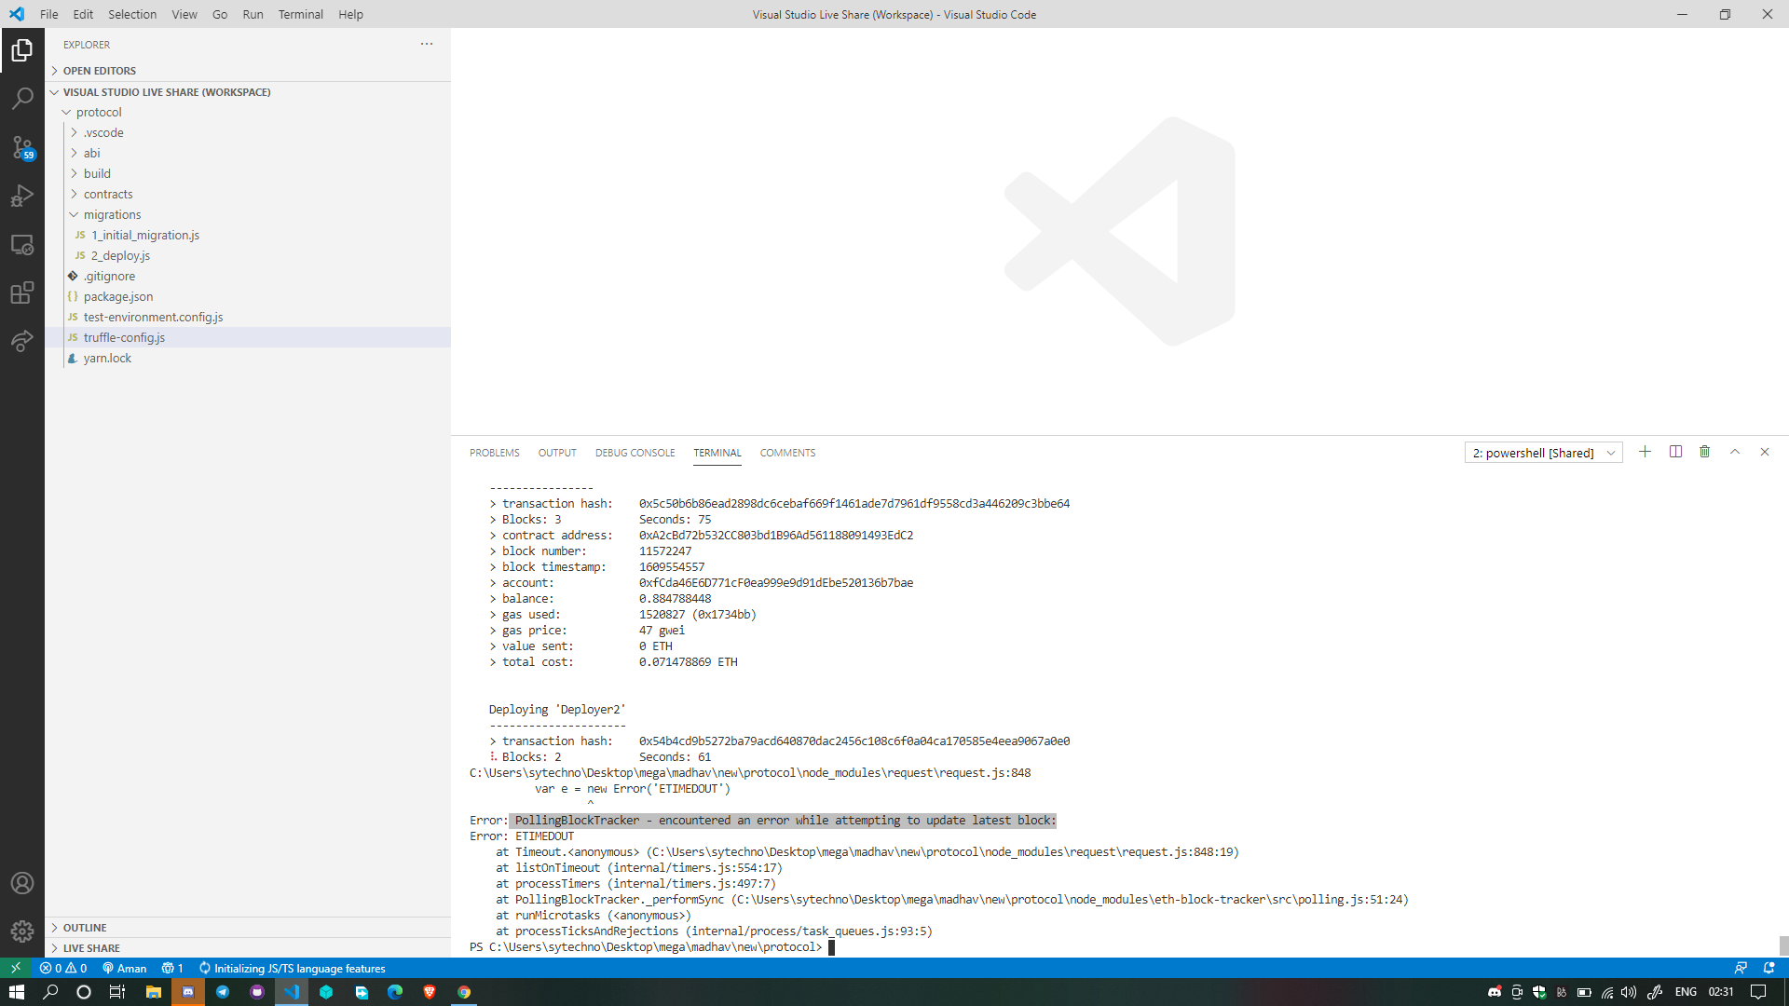Open the Edit menu

coord(83,14)
